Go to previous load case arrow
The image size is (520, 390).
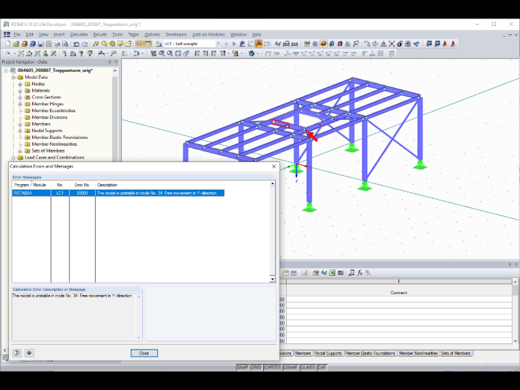[x=226, y=43]
